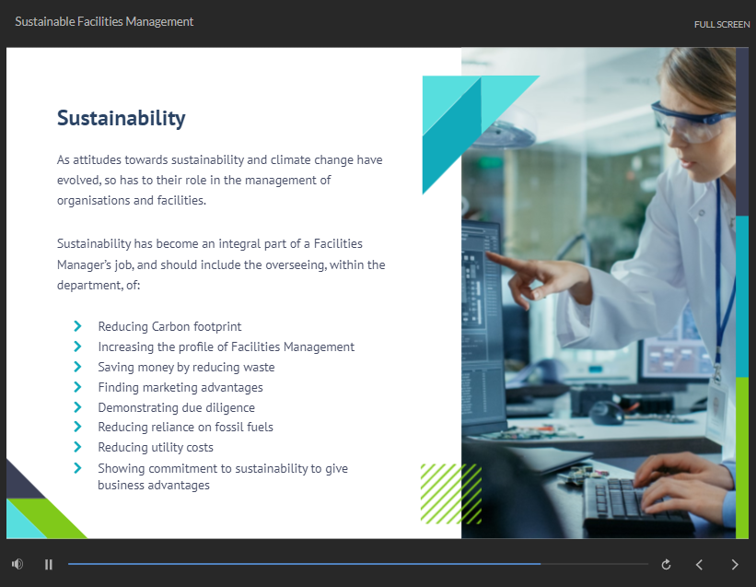Select the Saving money by reducing waste bullet
The width and height of the screenshot is (756, 587).
point(186,367)
